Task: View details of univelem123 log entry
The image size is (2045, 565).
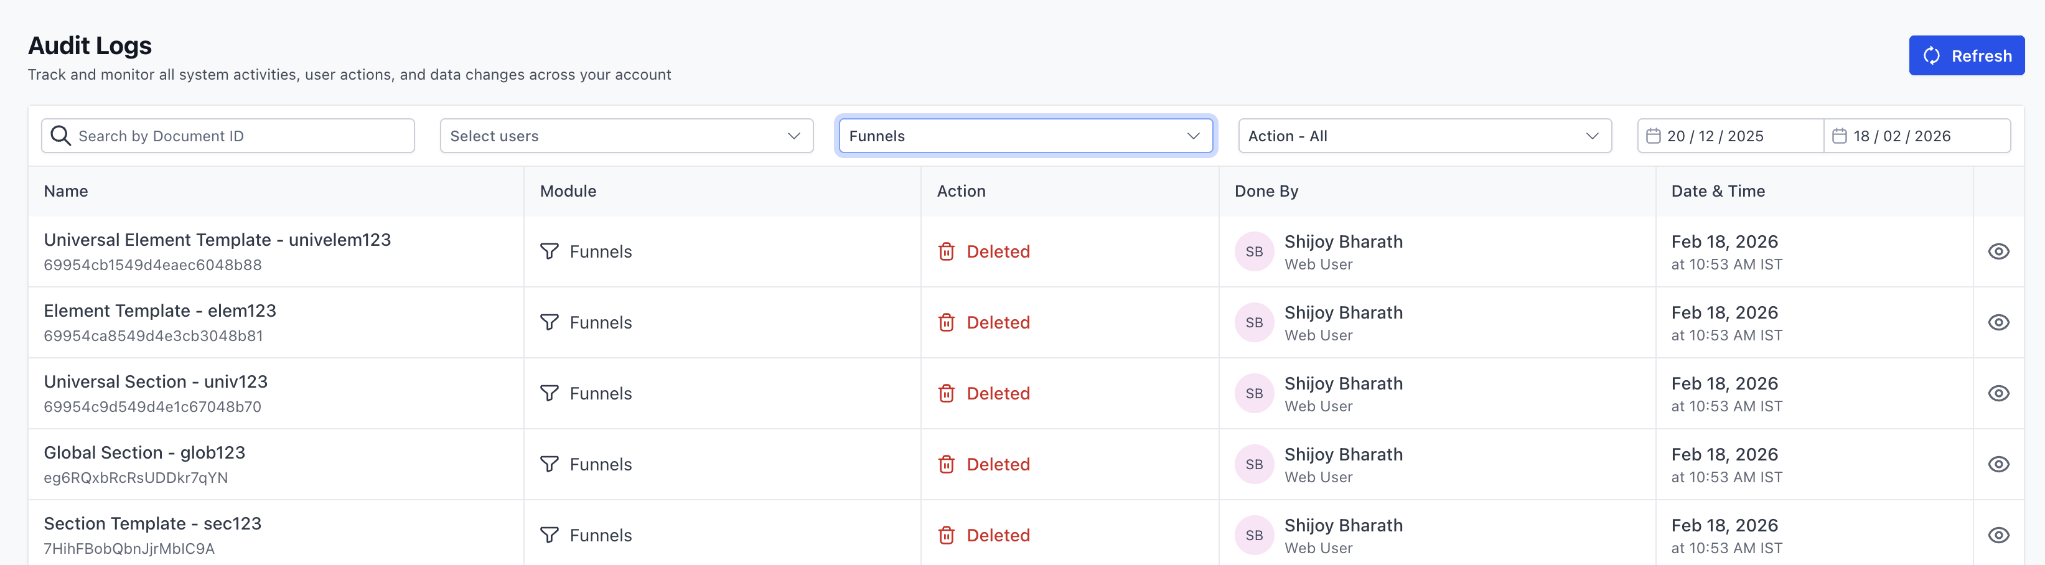Action: 1998,251
